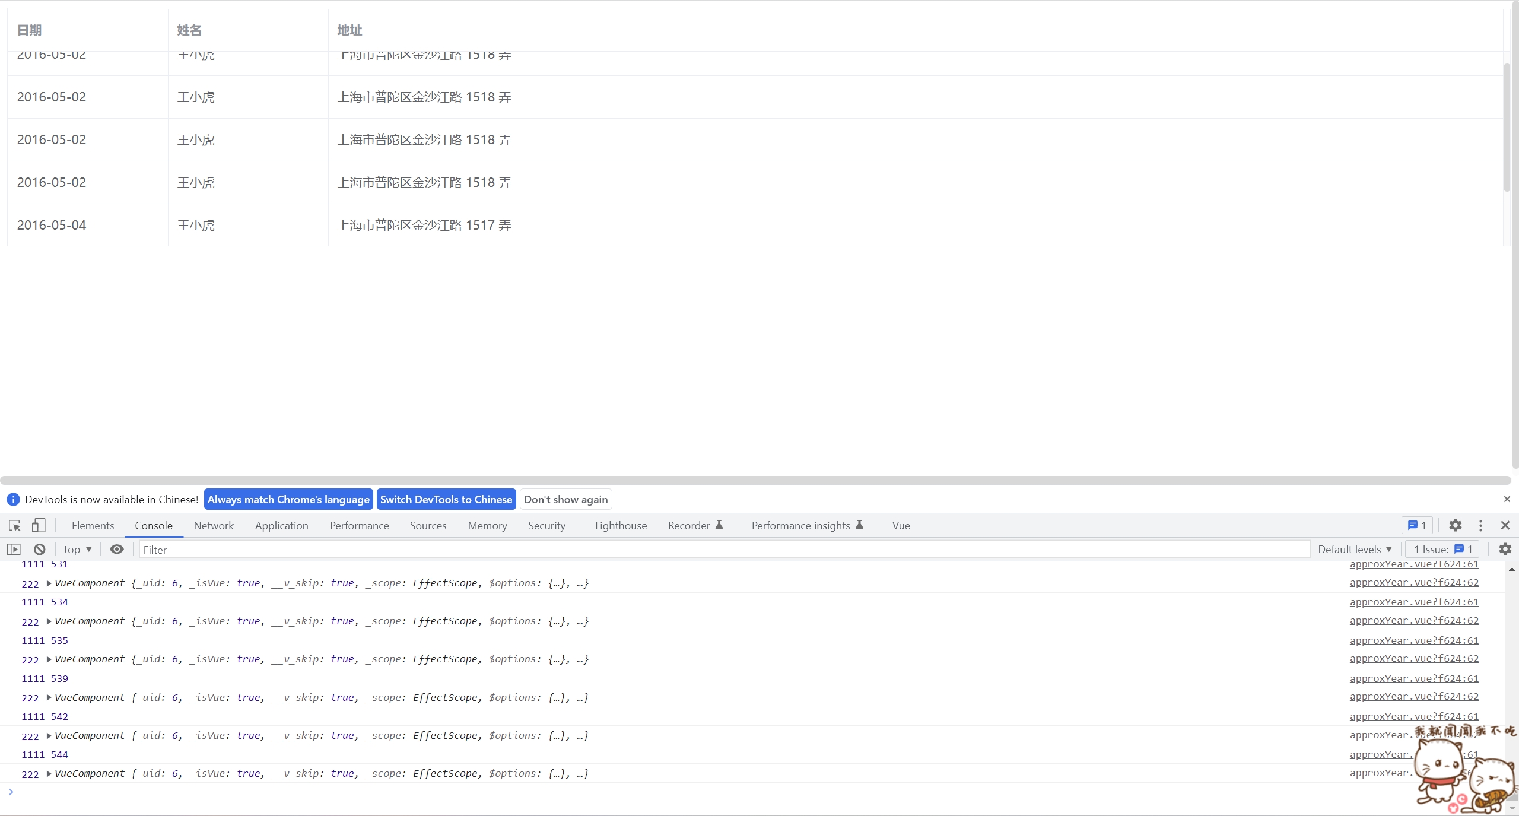Expand the third VueComponent entry

pyautogui.click(x=47, y=658)
